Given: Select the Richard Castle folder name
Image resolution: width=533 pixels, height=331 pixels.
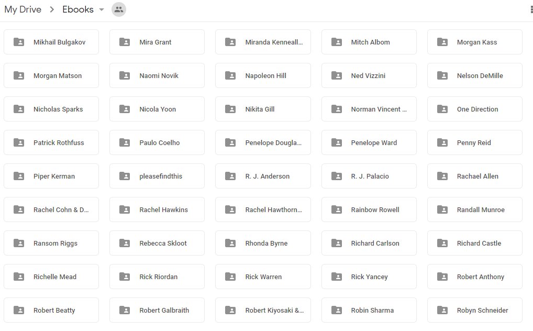Looking at the screenshot, I should click(x=479, y=243).
